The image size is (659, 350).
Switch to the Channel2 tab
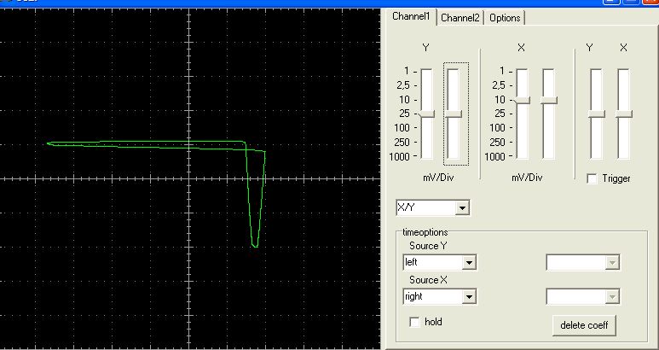click(x=460, y=18)
